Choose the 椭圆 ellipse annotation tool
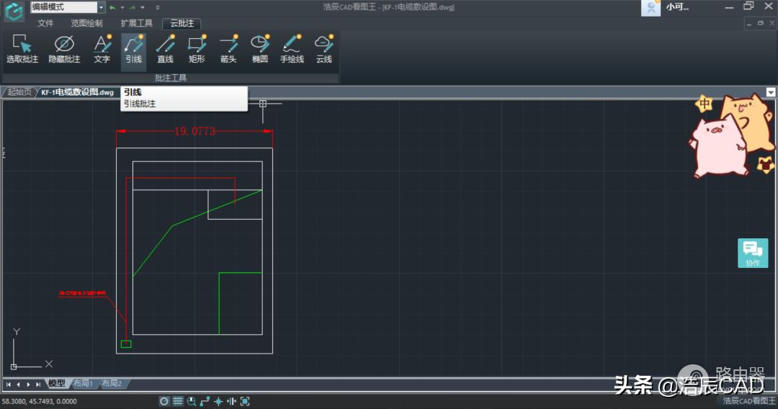Viewport: 778px width, 409px height. [260, 49]
